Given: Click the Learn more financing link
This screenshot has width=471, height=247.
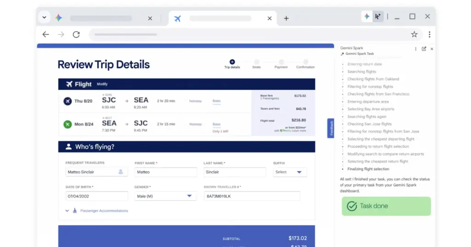Looking at the screenshot, I should 299,131.
